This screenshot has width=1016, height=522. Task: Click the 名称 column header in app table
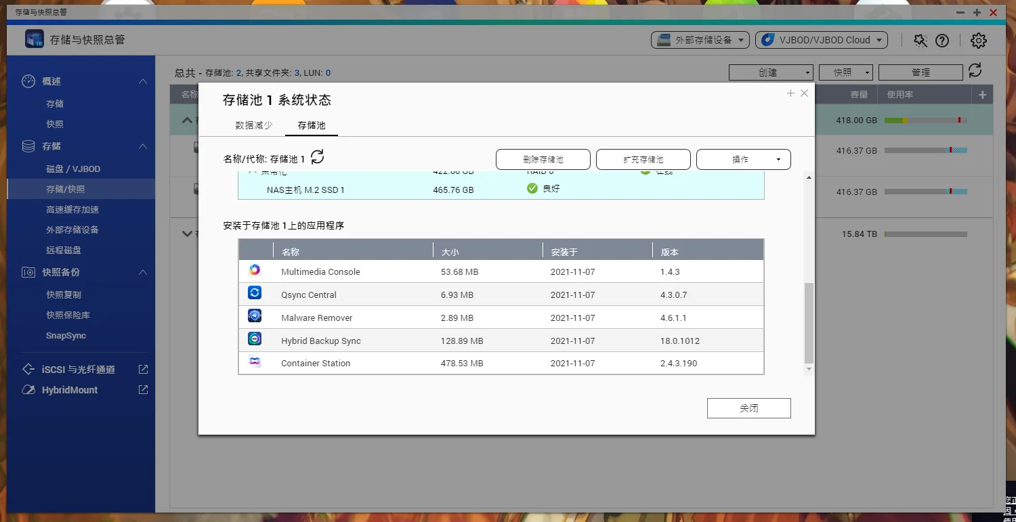click(290, 252)
